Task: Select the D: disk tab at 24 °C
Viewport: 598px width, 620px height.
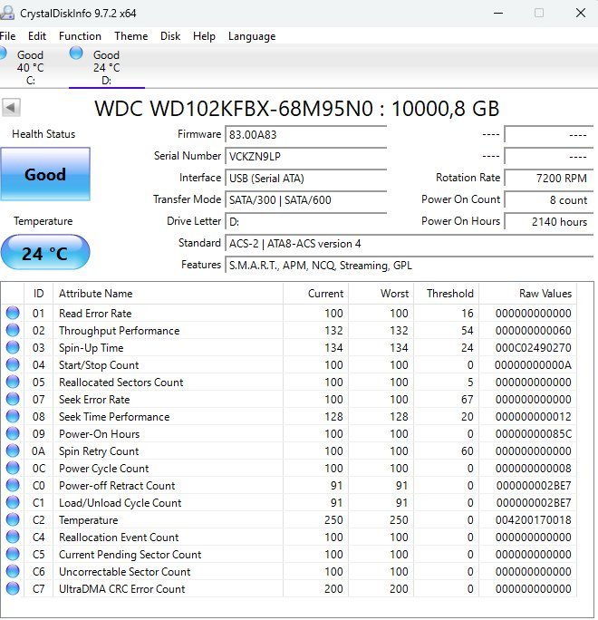Action: point(106,68)
